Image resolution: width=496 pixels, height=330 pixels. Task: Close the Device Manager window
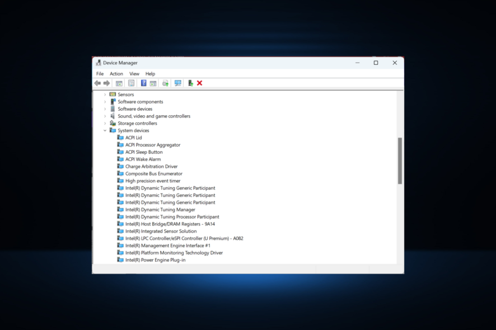point(395,63)
